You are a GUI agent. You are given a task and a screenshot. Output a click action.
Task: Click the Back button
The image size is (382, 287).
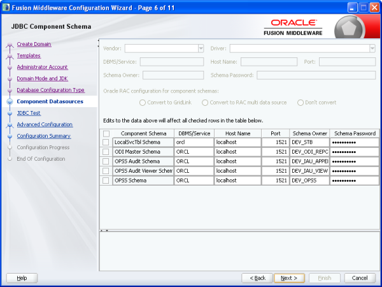point(257,278)
